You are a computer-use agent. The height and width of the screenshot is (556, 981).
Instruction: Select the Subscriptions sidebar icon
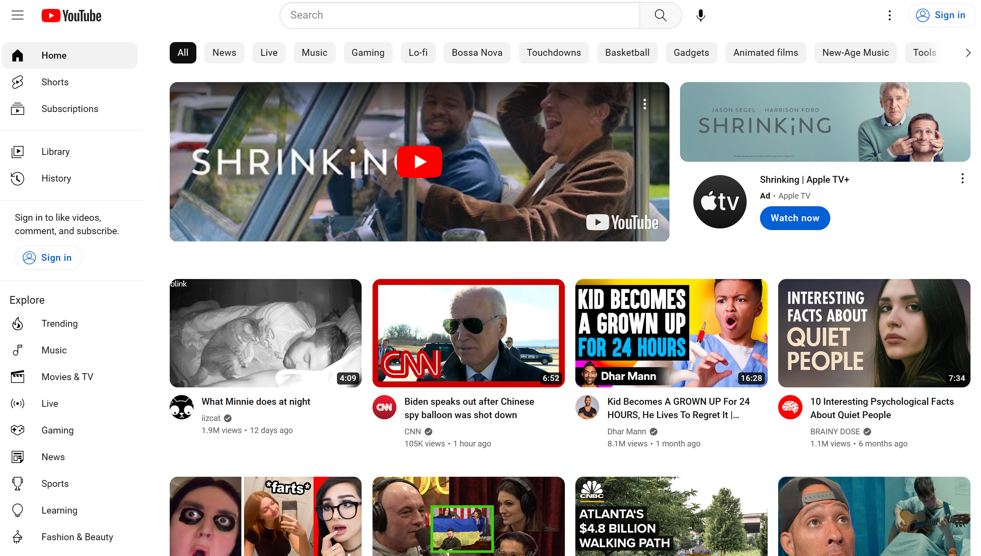point(17,109)
